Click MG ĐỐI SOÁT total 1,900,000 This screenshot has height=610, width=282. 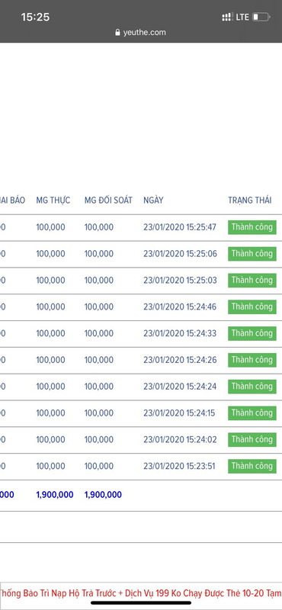(103, 495)
